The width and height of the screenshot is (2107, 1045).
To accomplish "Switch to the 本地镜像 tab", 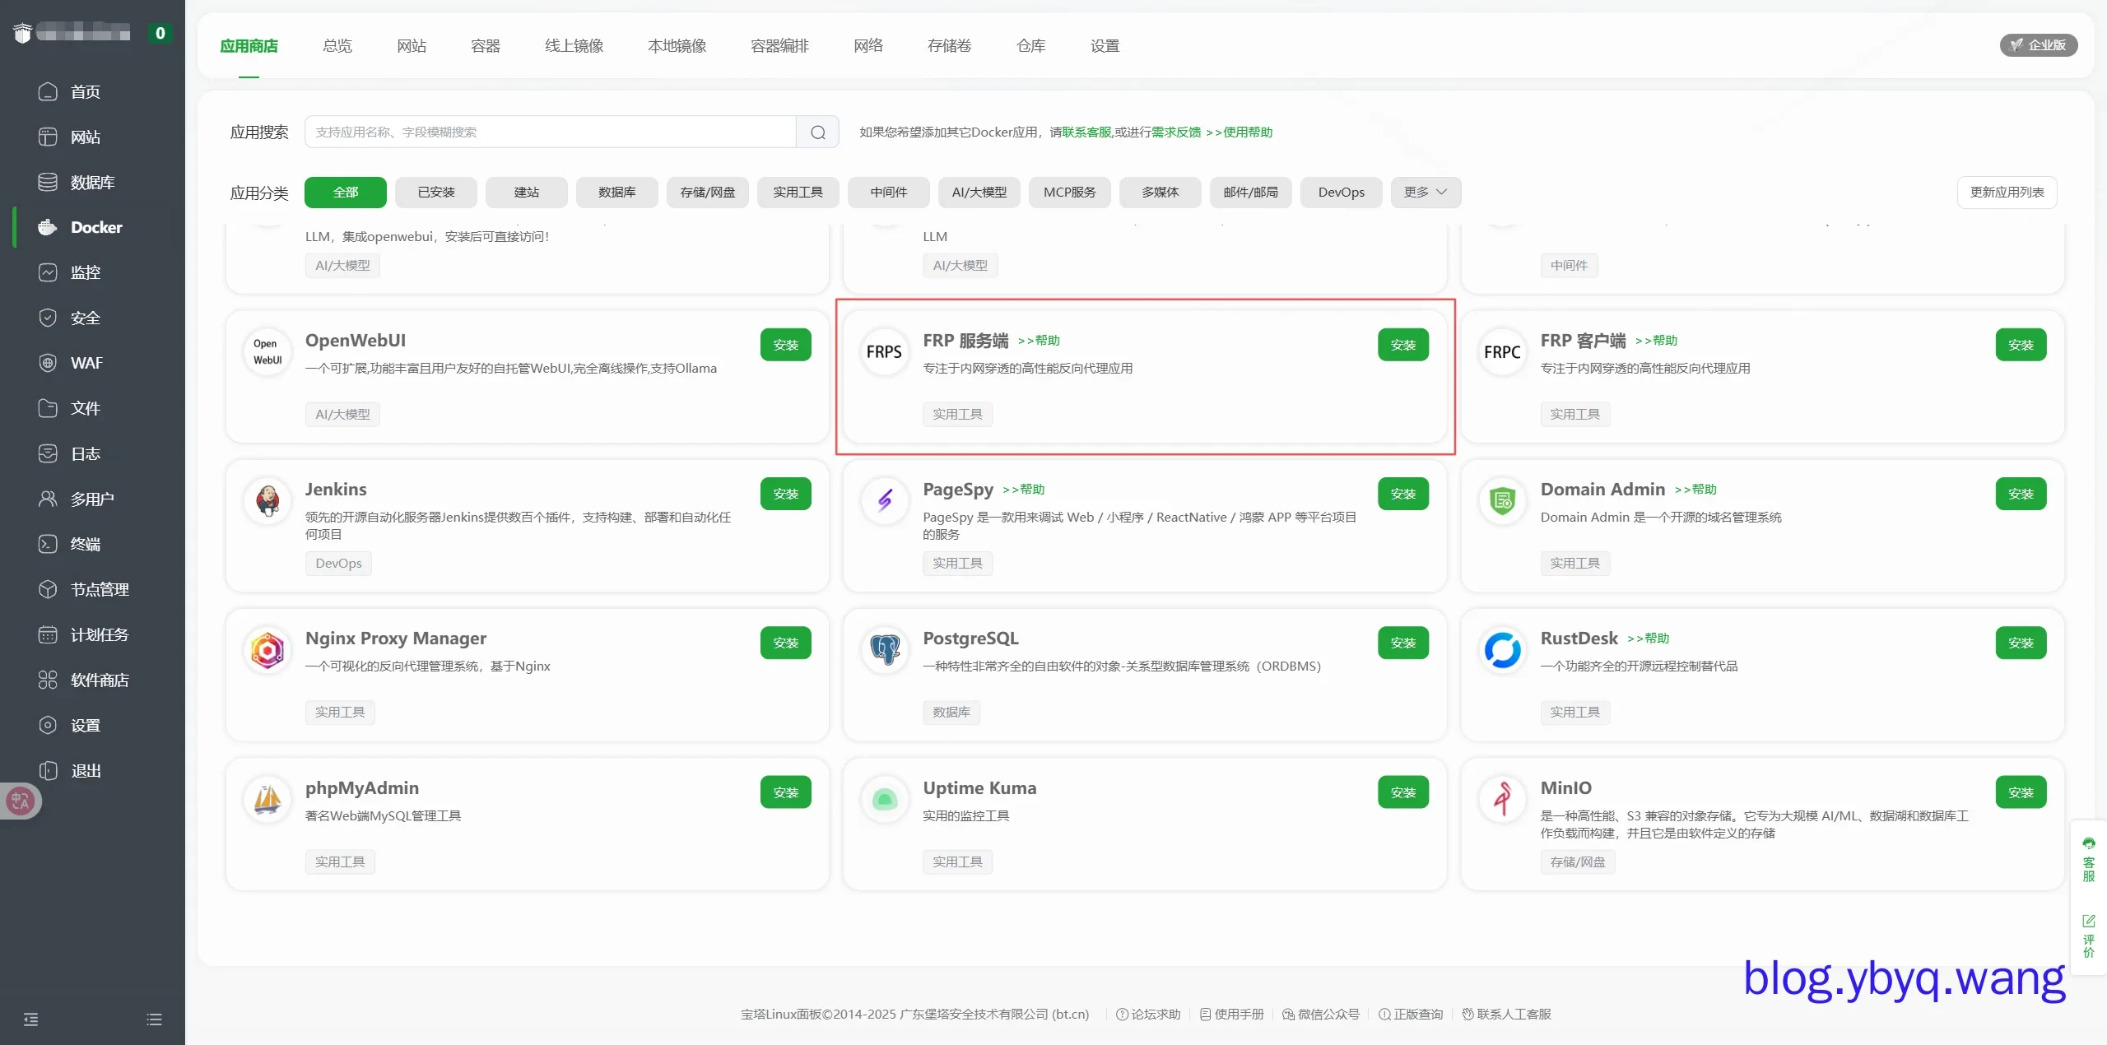I will (x=677, y=45).
